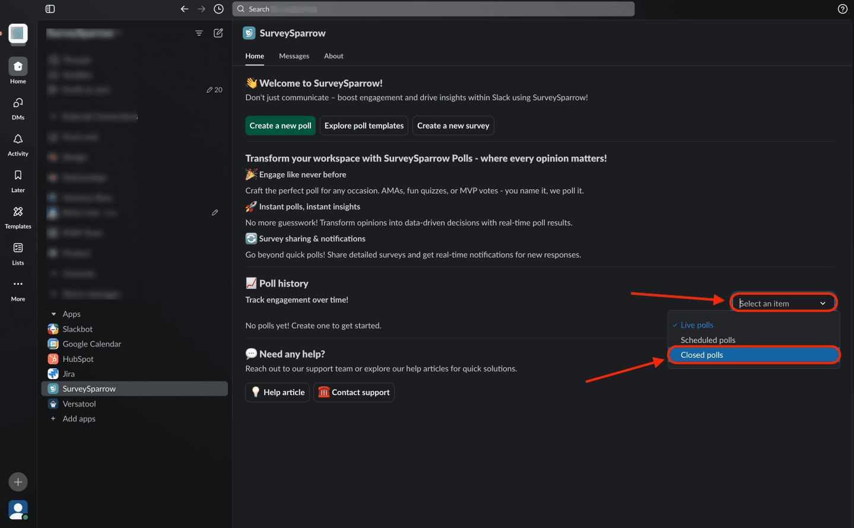The width and height of the screenshot is (854, 528).
Task: Open Templates in the left rail
Action: click(x=18, y=212)
